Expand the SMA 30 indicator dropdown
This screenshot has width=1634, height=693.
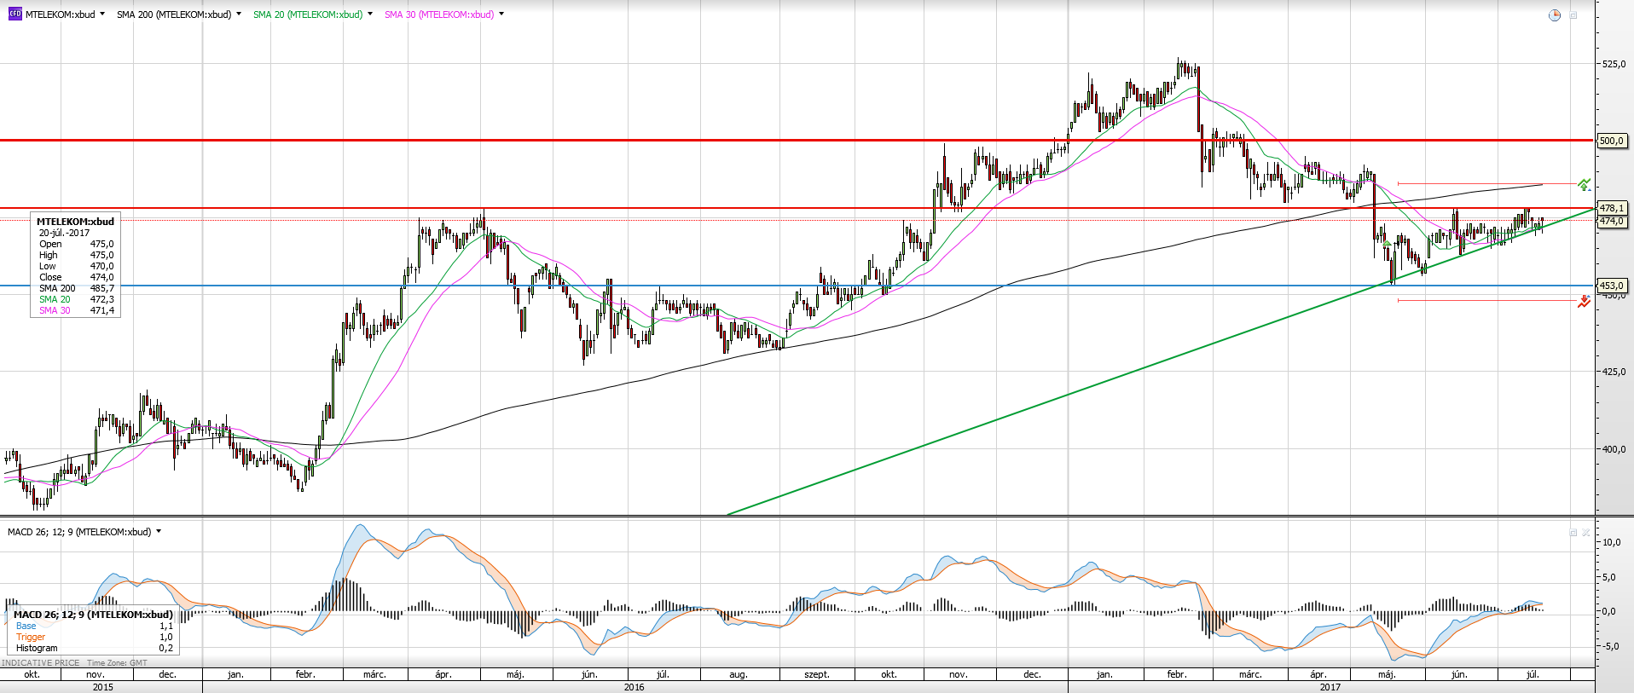[501, 14]
